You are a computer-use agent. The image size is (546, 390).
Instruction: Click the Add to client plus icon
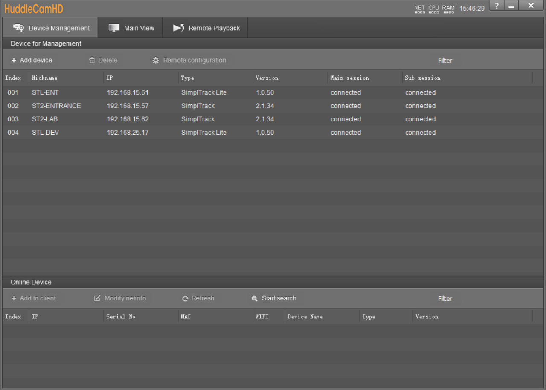[14, 298]
